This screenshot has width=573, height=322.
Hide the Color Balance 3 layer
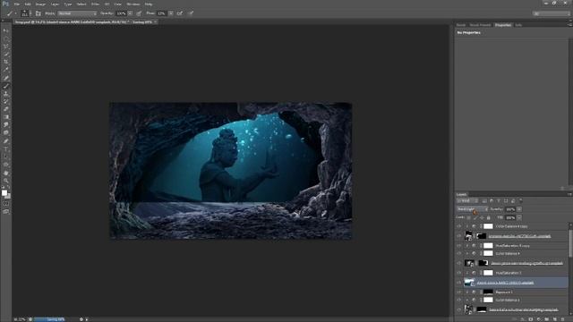point(459,300)
